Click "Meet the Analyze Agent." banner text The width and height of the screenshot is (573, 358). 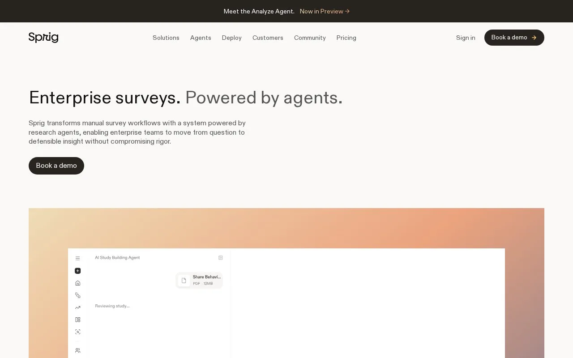pyautogui.click(x=259, y=11)
